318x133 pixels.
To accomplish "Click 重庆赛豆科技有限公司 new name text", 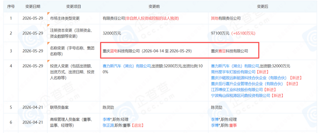I will point(230,51).
